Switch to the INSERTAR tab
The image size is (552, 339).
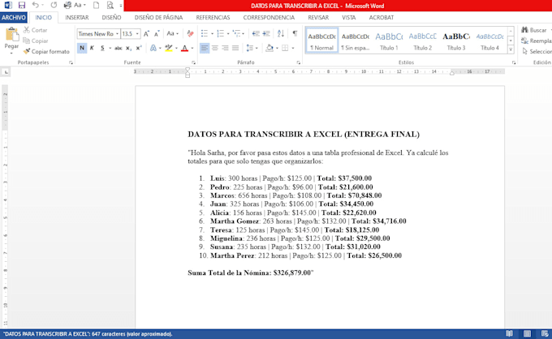pyautogui.click(x=77, y=18)
